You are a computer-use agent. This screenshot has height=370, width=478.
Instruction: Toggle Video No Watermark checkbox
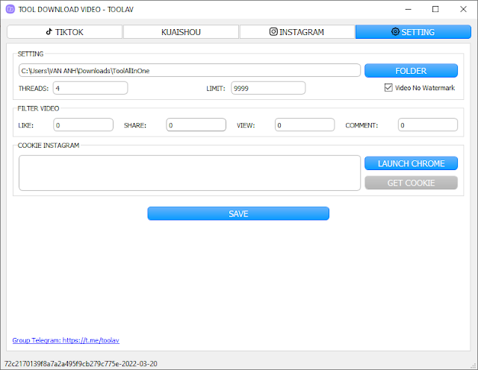[x=388, y=88]
